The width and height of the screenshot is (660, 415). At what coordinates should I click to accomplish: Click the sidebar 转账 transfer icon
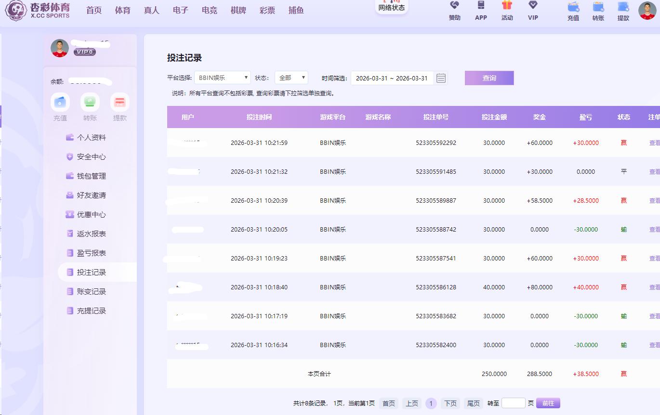click(90, 102)
